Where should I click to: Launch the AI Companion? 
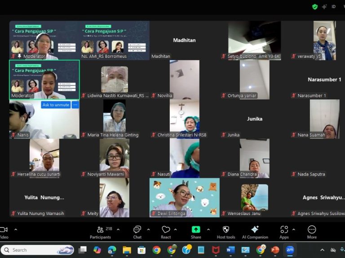pos(255,230)
